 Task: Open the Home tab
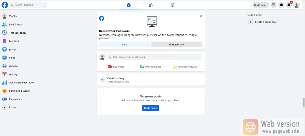129,5
